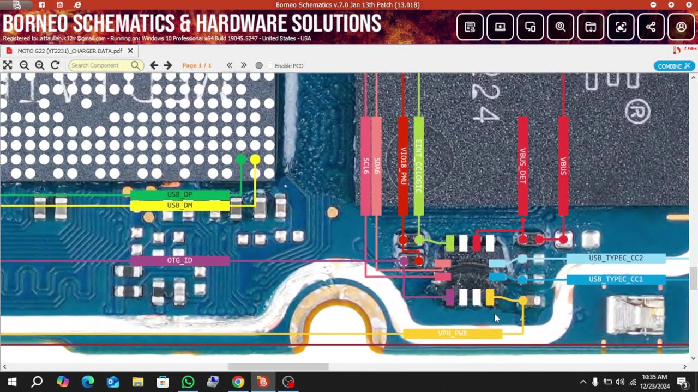This screenshot has width=698, height=392.
Task: Zoom out the schematic view
Action: coord(24,65)
